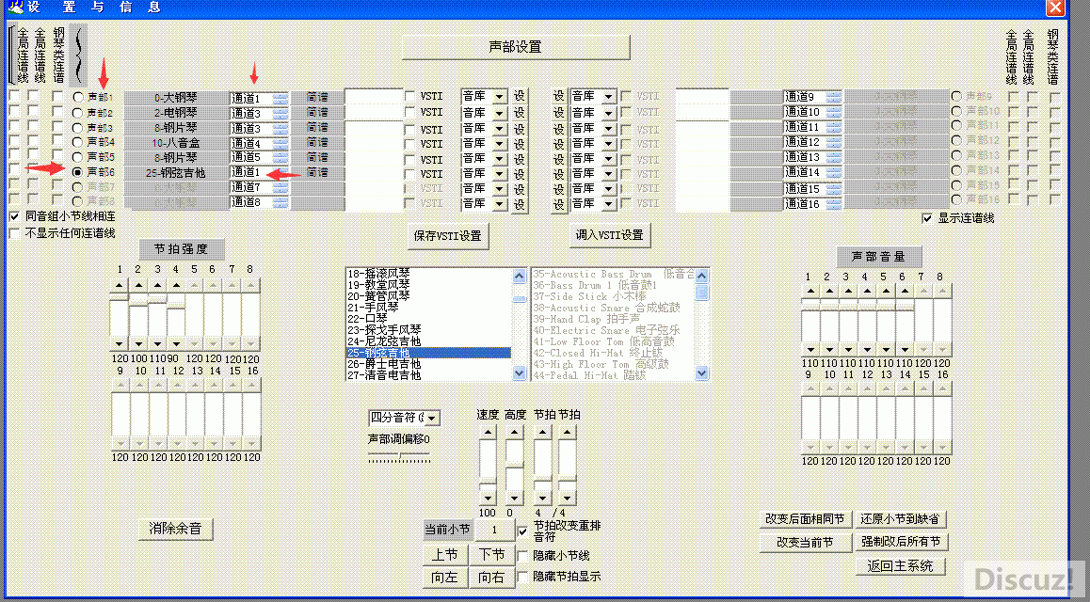Viewport: 1090px width, 602px height.
Task: Click up arrow of 节拍强度 slider 1
Action: pos(120,285)
